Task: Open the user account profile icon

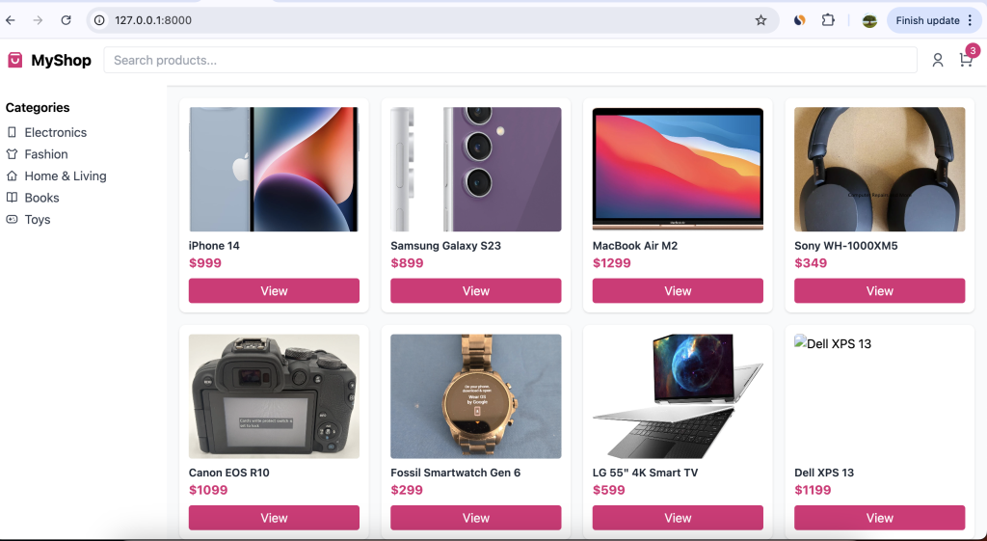Action: (x=937, y=60)
